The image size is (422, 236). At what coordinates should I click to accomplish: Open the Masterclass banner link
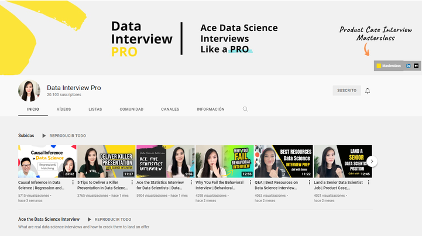(x=389, y=66)
